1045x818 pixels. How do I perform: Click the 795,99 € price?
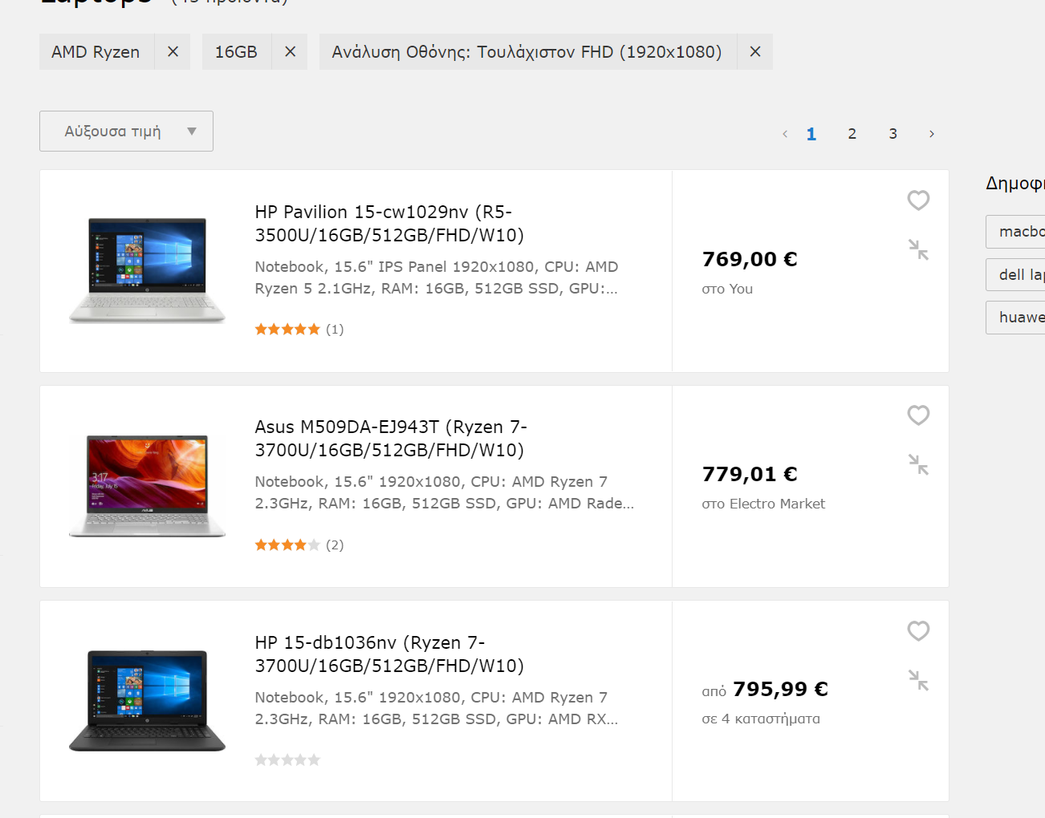pyautogui.click(x=780, y=689)
